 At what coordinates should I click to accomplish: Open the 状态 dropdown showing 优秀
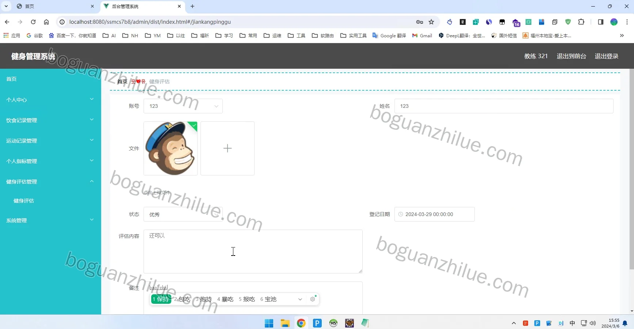point(183,214)
